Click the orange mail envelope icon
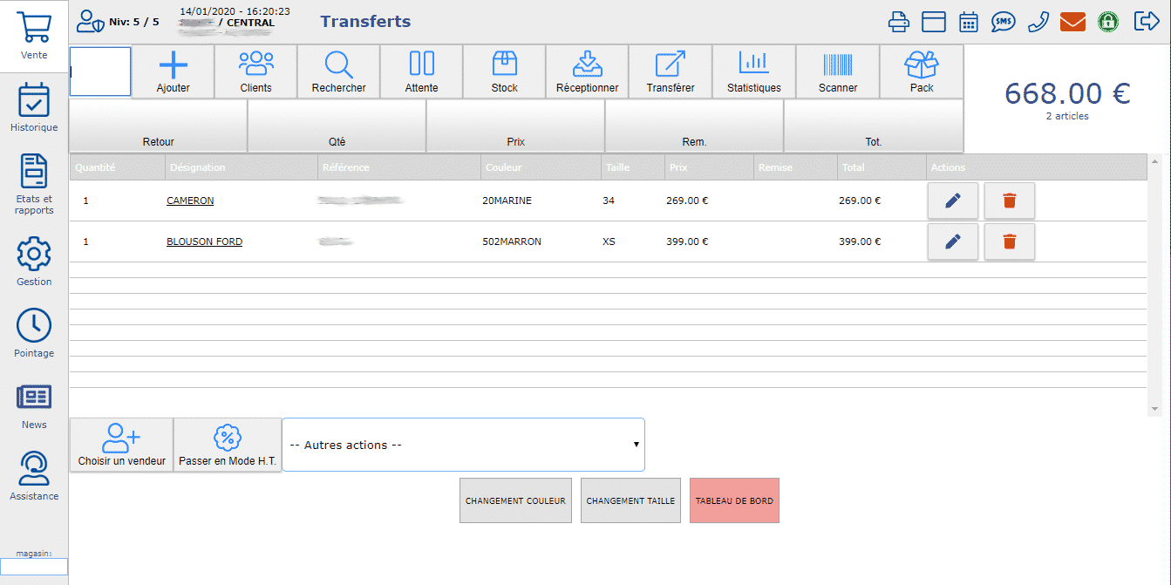Screen dimensions: 1171x585 [1072, 22]
